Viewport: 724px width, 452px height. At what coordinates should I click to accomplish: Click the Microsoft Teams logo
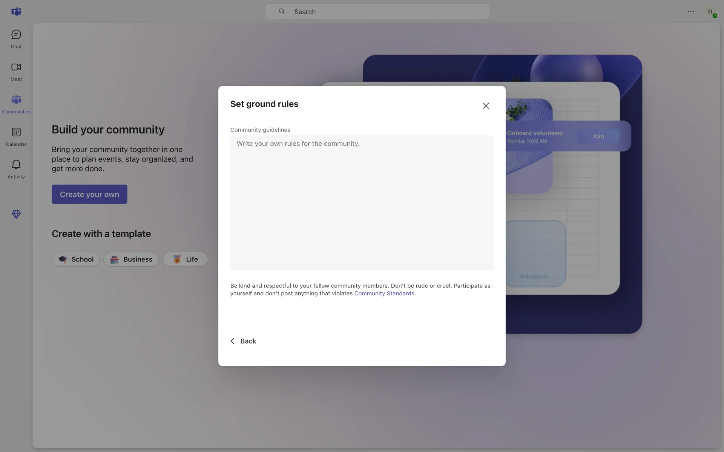[16, 11]
